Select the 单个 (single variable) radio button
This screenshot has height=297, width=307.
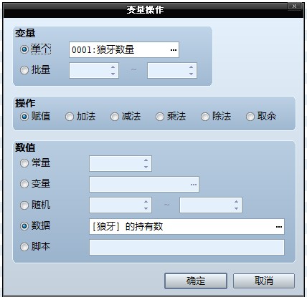24,49
